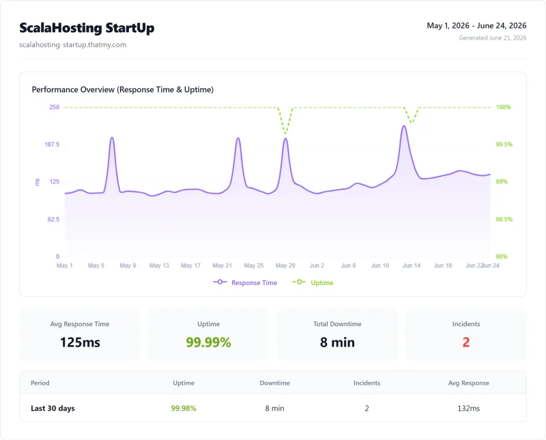Click the Generated June 21, 2026 text
This screenshot has width=546, height=440.
tap(492, 38)
